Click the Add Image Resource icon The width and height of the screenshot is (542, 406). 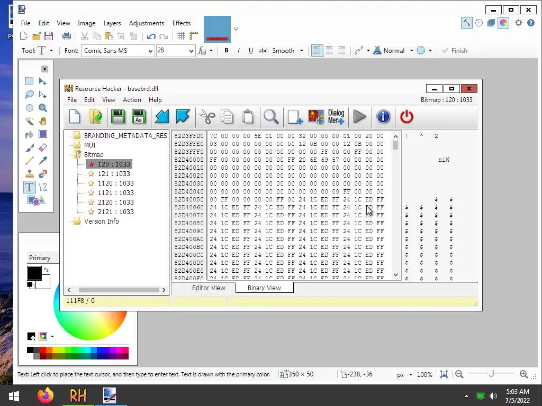click(316, 117)
